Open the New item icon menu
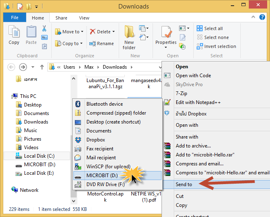Screen dimensions: 270x217 click(144, 28)
